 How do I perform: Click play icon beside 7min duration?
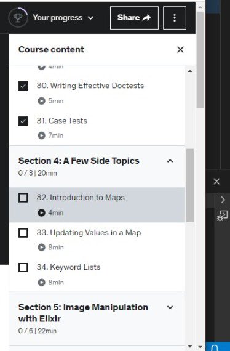pyautogui.click(x=41, y=135)
